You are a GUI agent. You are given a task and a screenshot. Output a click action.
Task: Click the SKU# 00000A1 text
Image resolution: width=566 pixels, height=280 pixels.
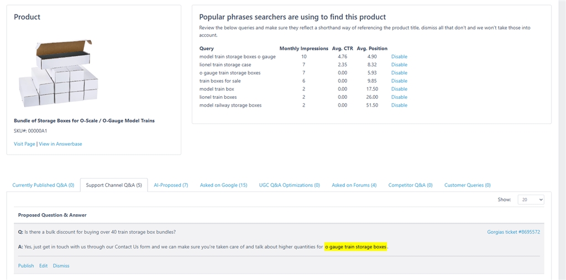[x=30, y=131]
